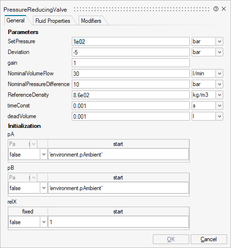Click the pA start column header
This screenshot has height=248, width=231.
118,144
